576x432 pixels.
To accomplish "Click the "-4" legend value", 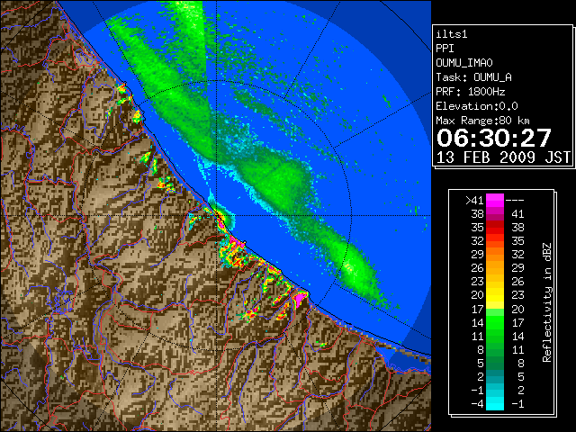I will [477, 404].
